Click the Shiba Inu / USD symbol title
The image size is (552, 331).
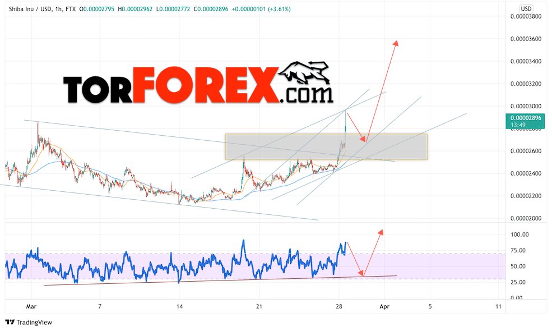click(x=30, y=9)
